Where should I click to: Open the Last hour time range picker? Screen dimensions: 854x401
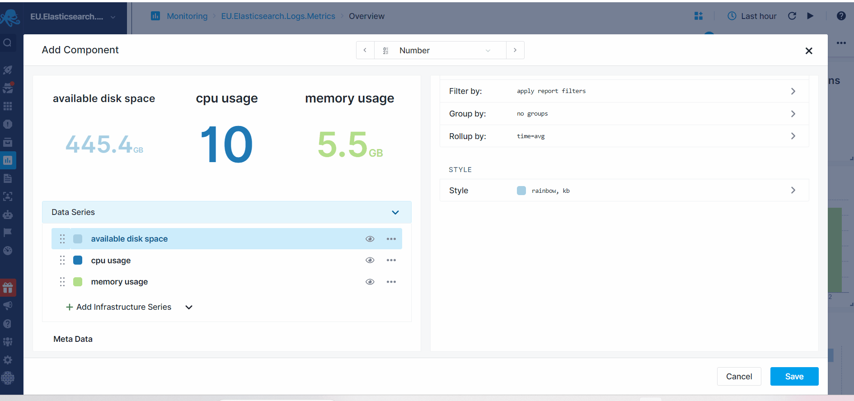[752, 16]
